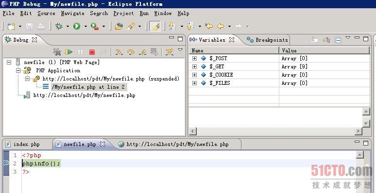Image resolution: width=376 pixels, height=193 pixels.
Task: Click the Save icon in toolbar
Action: (29, 26)
